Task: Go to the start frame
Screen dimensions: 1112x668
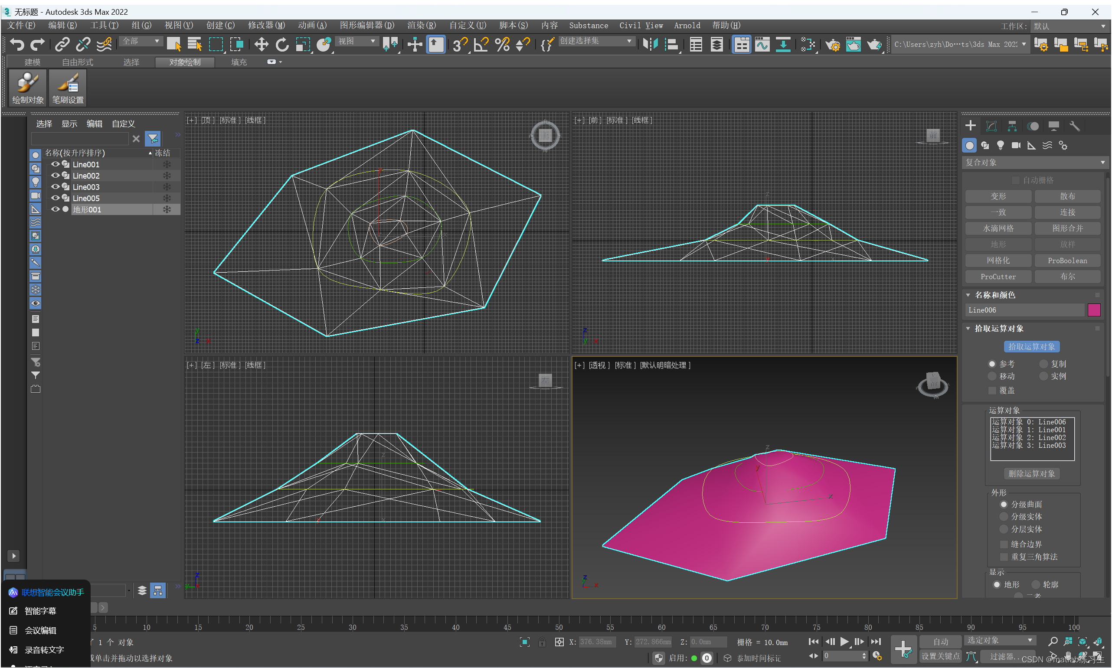Action: (x=813, y=642)
